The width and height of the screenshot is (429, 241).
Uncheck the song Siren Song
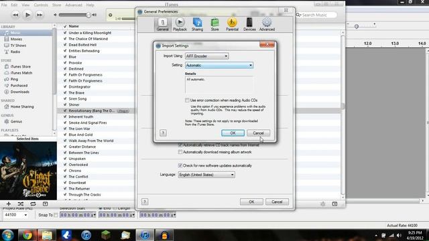(65, 98)
